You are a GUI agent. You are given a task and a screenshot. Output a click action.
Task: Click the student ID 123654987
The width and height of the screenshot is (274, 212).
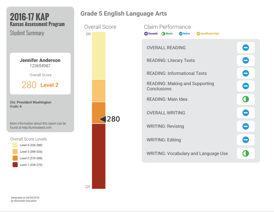coord(40,66)
